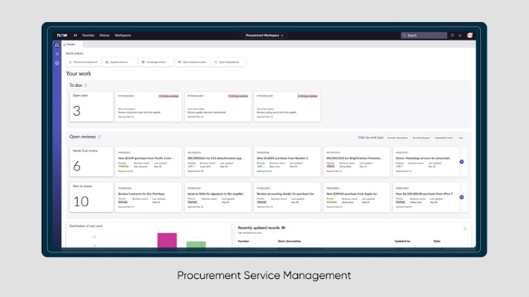Image resolution: width=529 pixels, height=297 pixels.
Task: Open the Home icon in left sidebar
Action: point(57,44)
